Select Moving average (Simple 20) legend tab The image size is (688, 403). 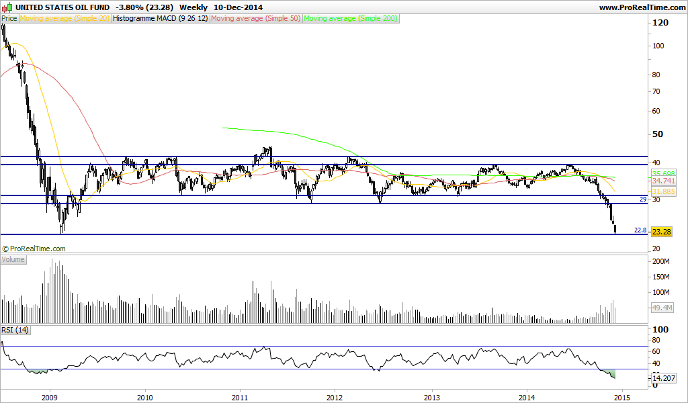point(65,18)
